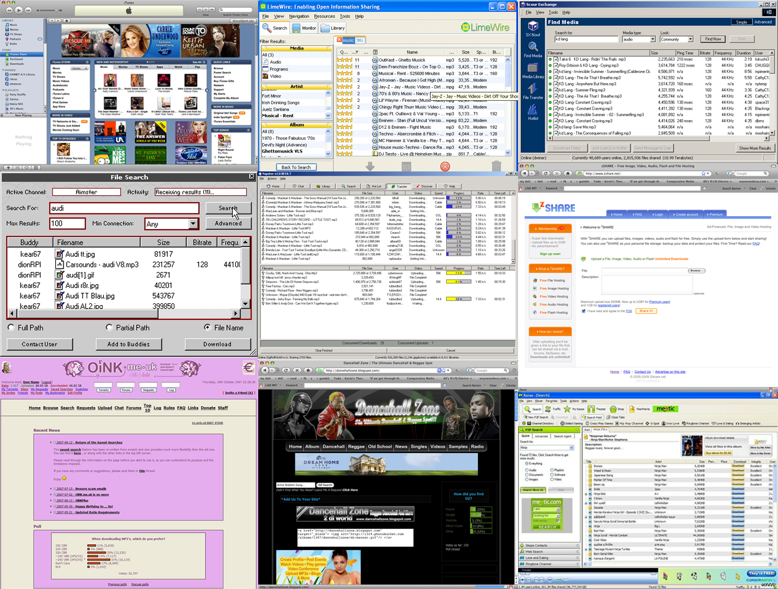Switch to Monitor tab in LimeWire
Image resolution: width=778 pixels, height=589 pixels.
[x=305, y=28]
